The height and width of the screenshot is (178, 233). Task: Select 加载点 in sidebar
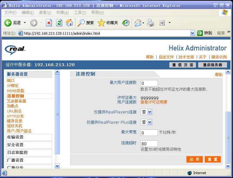pyautogui.click(x=13, y=106)
